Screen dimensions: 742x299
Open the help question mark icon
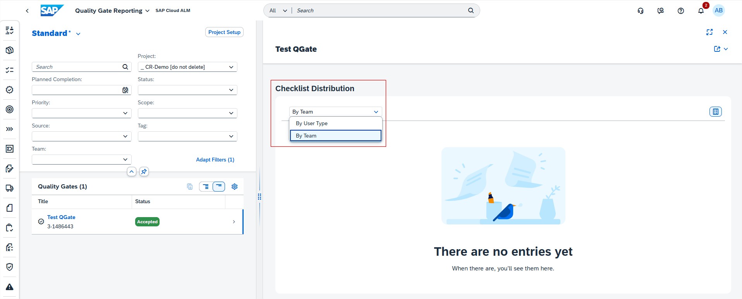[x=680, y=11]
